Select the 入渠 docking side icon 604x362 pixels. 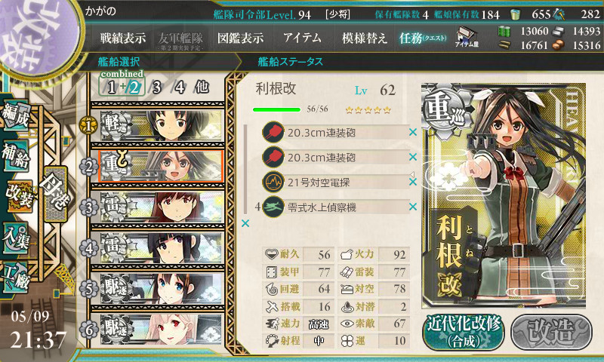click(x=15, y=238)
